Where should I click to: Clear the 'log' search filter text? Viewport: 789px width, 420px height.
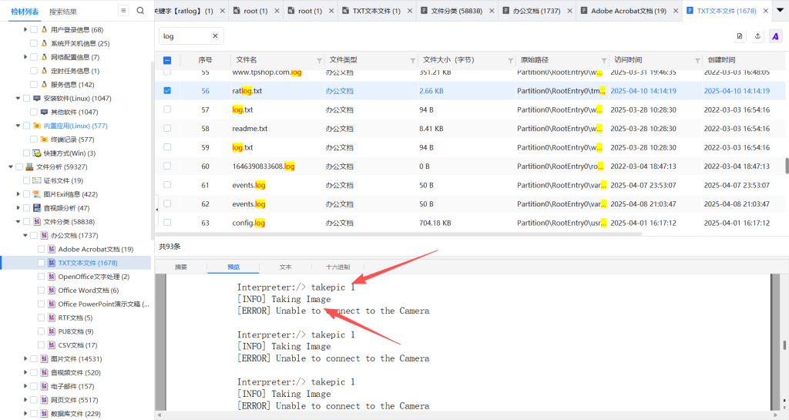215,36
